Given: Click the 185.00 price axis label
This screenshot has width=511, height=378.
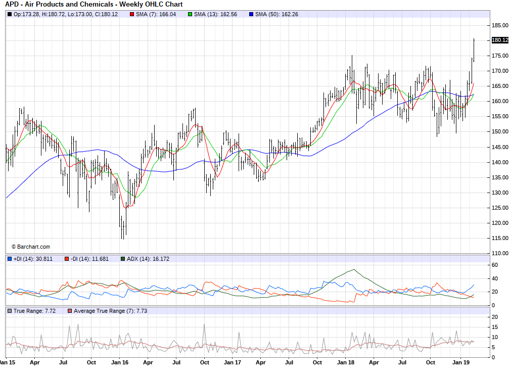Looking at the screenshot, I should 500,25.
